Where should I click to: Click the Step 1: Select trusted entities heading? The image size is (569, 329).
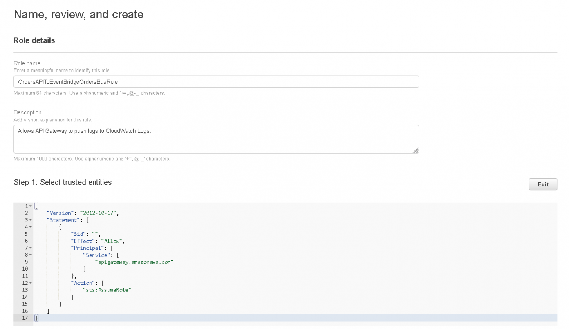click(63, 182)
